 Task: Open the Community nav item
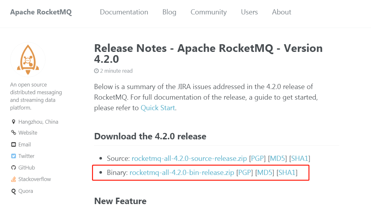pyautogui.click(x=208, y=12)
